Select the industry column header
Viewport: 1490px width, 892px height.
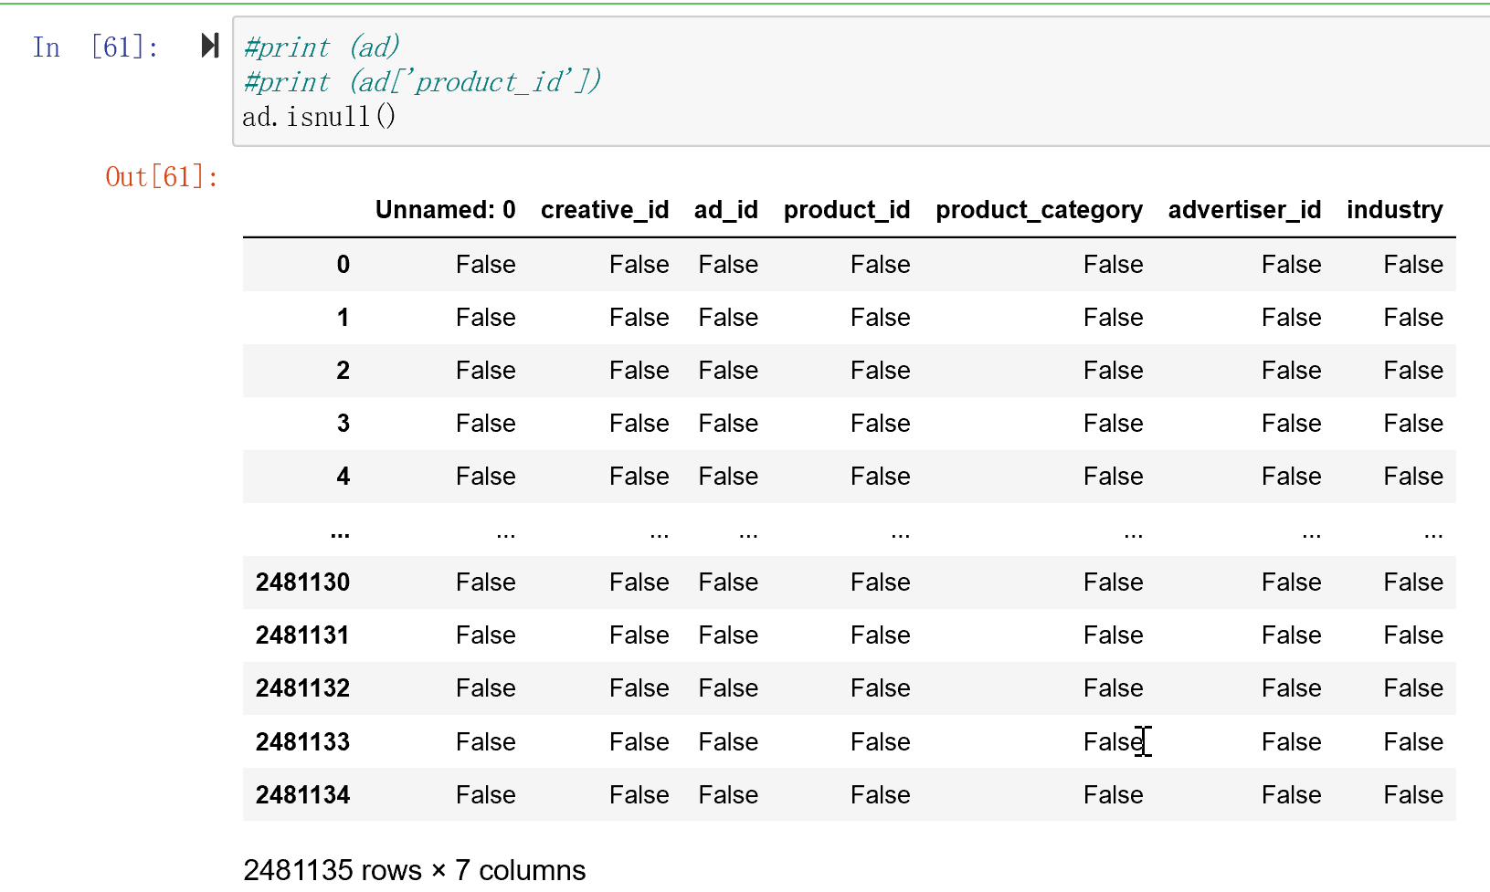pyautogui.click(x=1395, y=210)
